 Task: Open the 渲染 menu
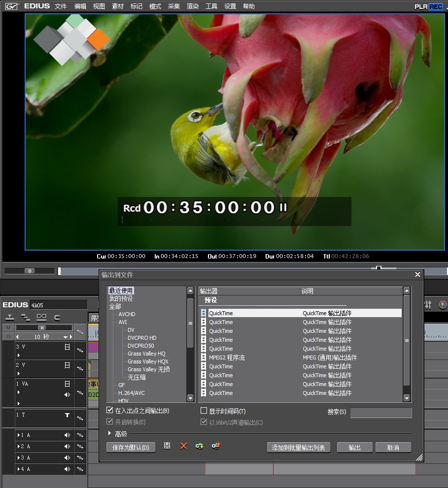(x=193, y=6)
